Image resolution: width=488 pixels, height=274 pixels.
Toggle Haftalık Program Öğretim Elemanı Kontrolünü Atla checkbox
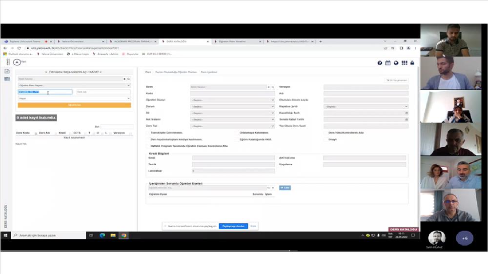pyautogui.click(x=147, y=146)
